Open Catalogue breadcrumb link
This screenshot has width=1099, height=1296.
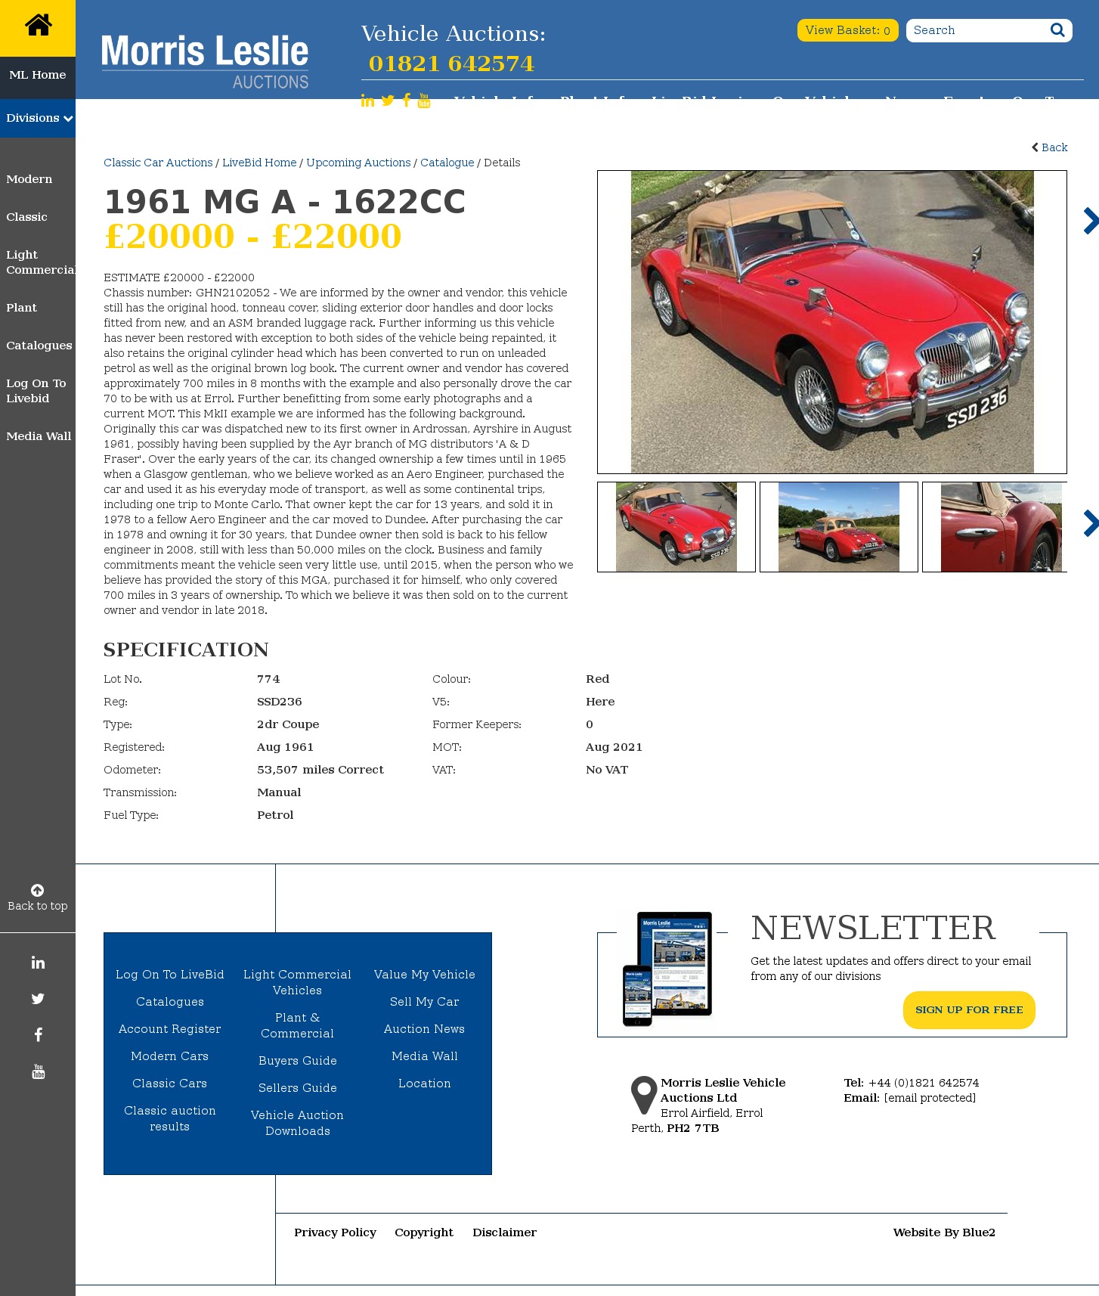coord(447,163)
